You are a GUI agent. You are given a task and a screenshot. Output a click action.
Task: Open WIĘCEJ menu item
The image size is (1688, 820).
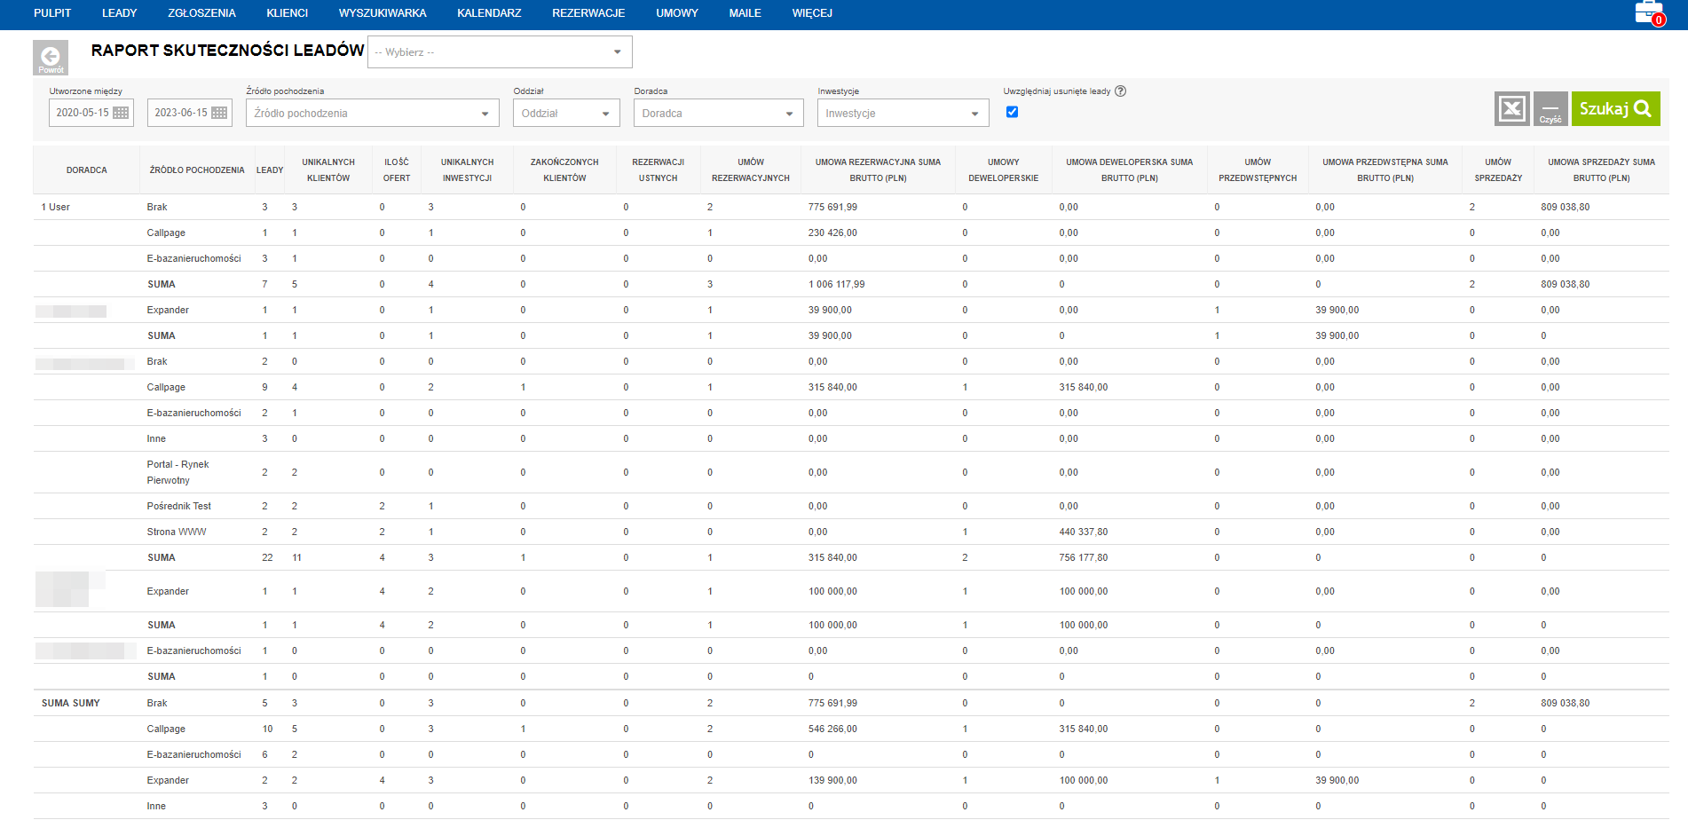click(812, 13)
